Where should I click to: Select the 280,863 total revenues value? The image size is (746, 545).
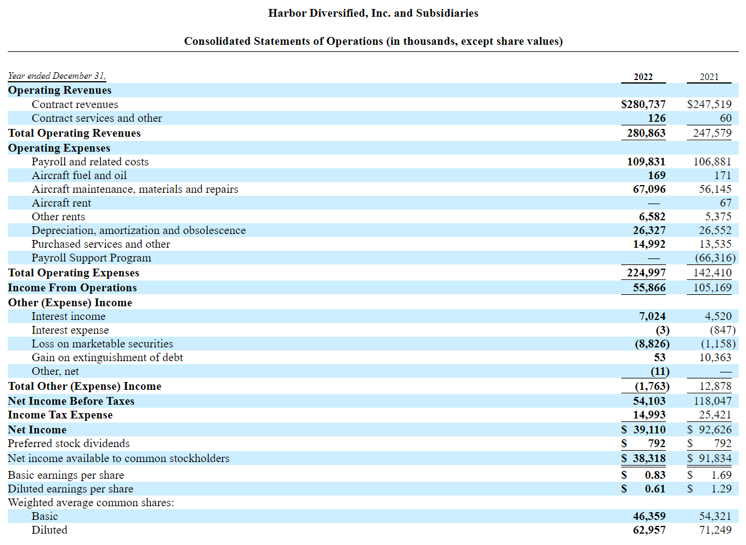click(x=646, y=133)
